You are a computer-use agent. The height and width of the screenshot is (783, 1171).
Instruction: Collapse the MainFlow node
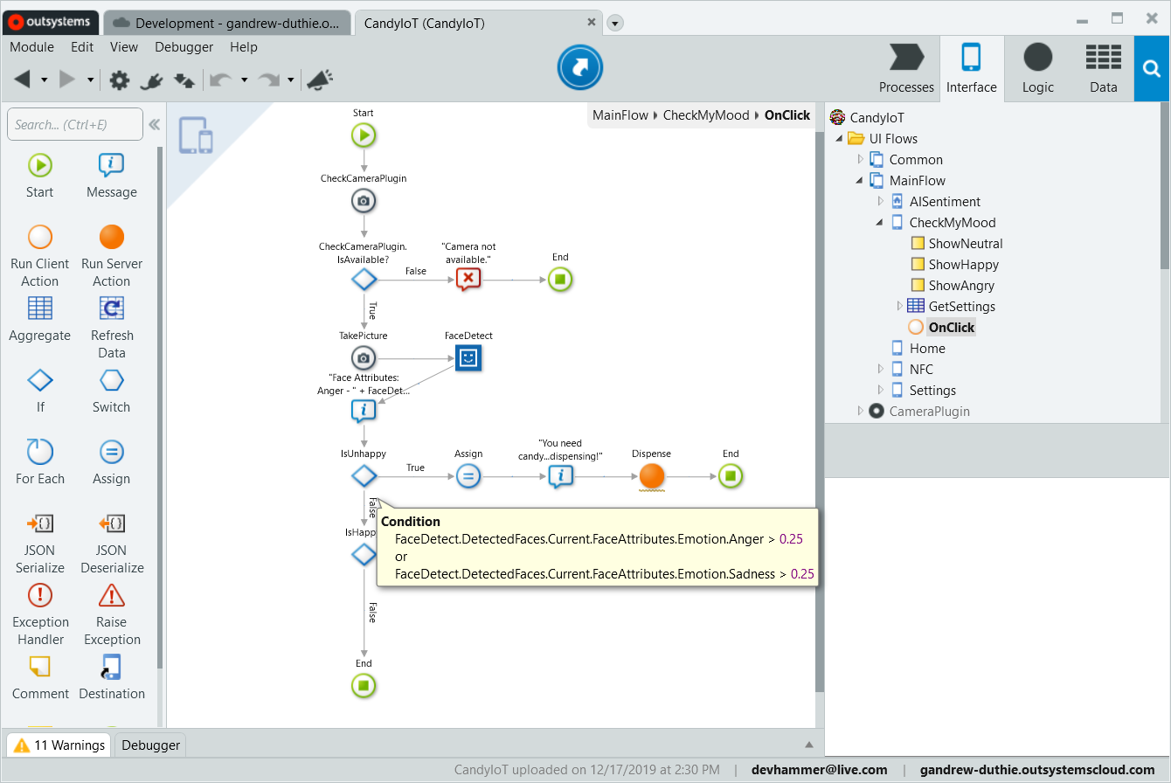[860, 181]
